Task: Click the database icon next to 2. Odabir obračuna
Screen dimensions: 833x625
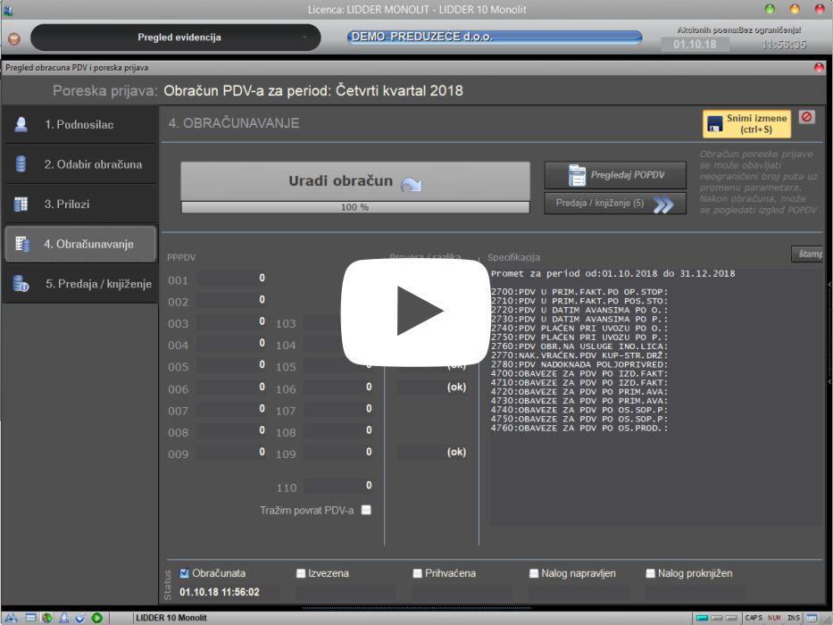Action: (21, 163)
